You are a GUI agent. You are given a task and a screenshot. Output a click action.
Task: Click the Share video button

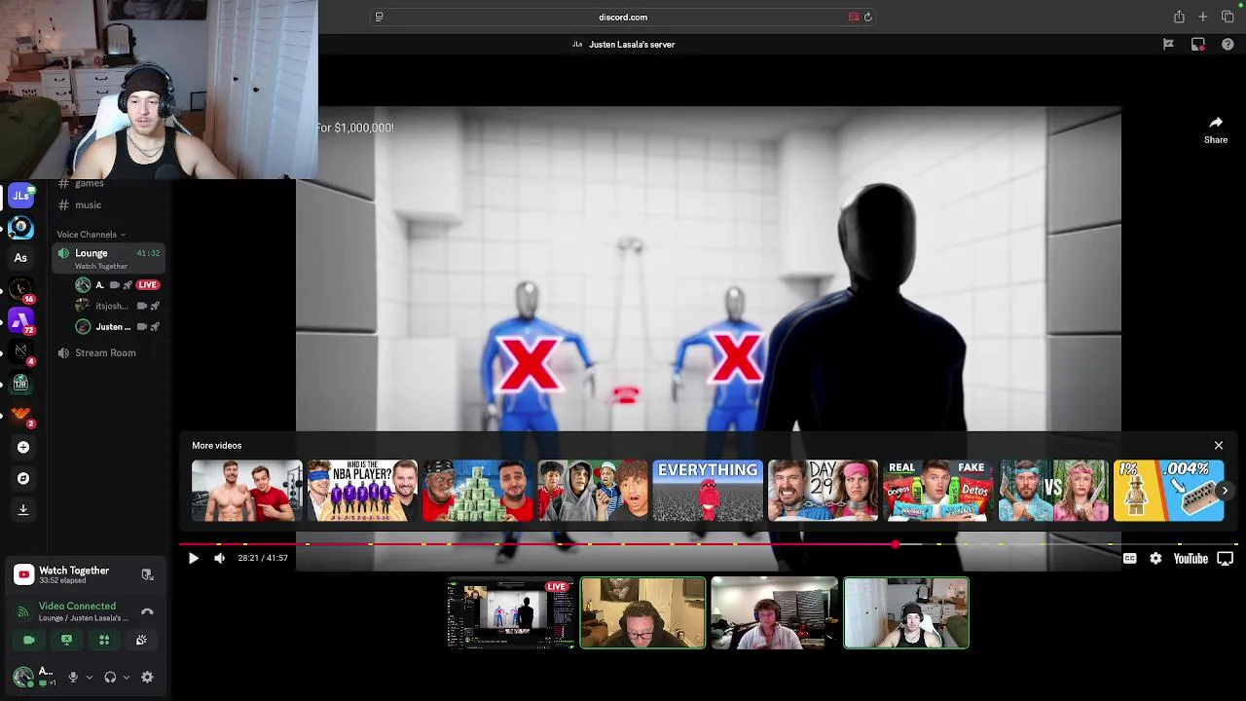click(x=1216, y=129)
